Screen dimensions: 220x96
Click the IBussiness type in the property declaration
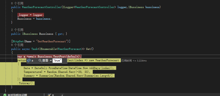30,34
